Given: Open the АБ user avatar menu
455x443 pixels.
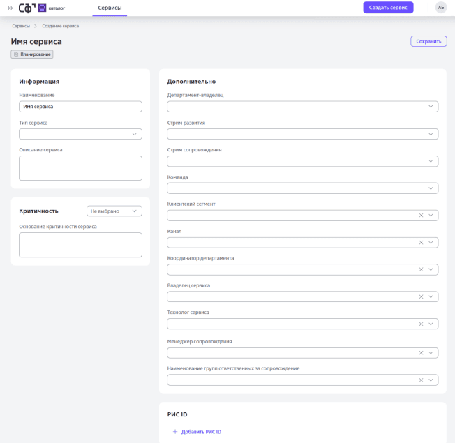Looking at the screenshot, I should pos(441,8).
